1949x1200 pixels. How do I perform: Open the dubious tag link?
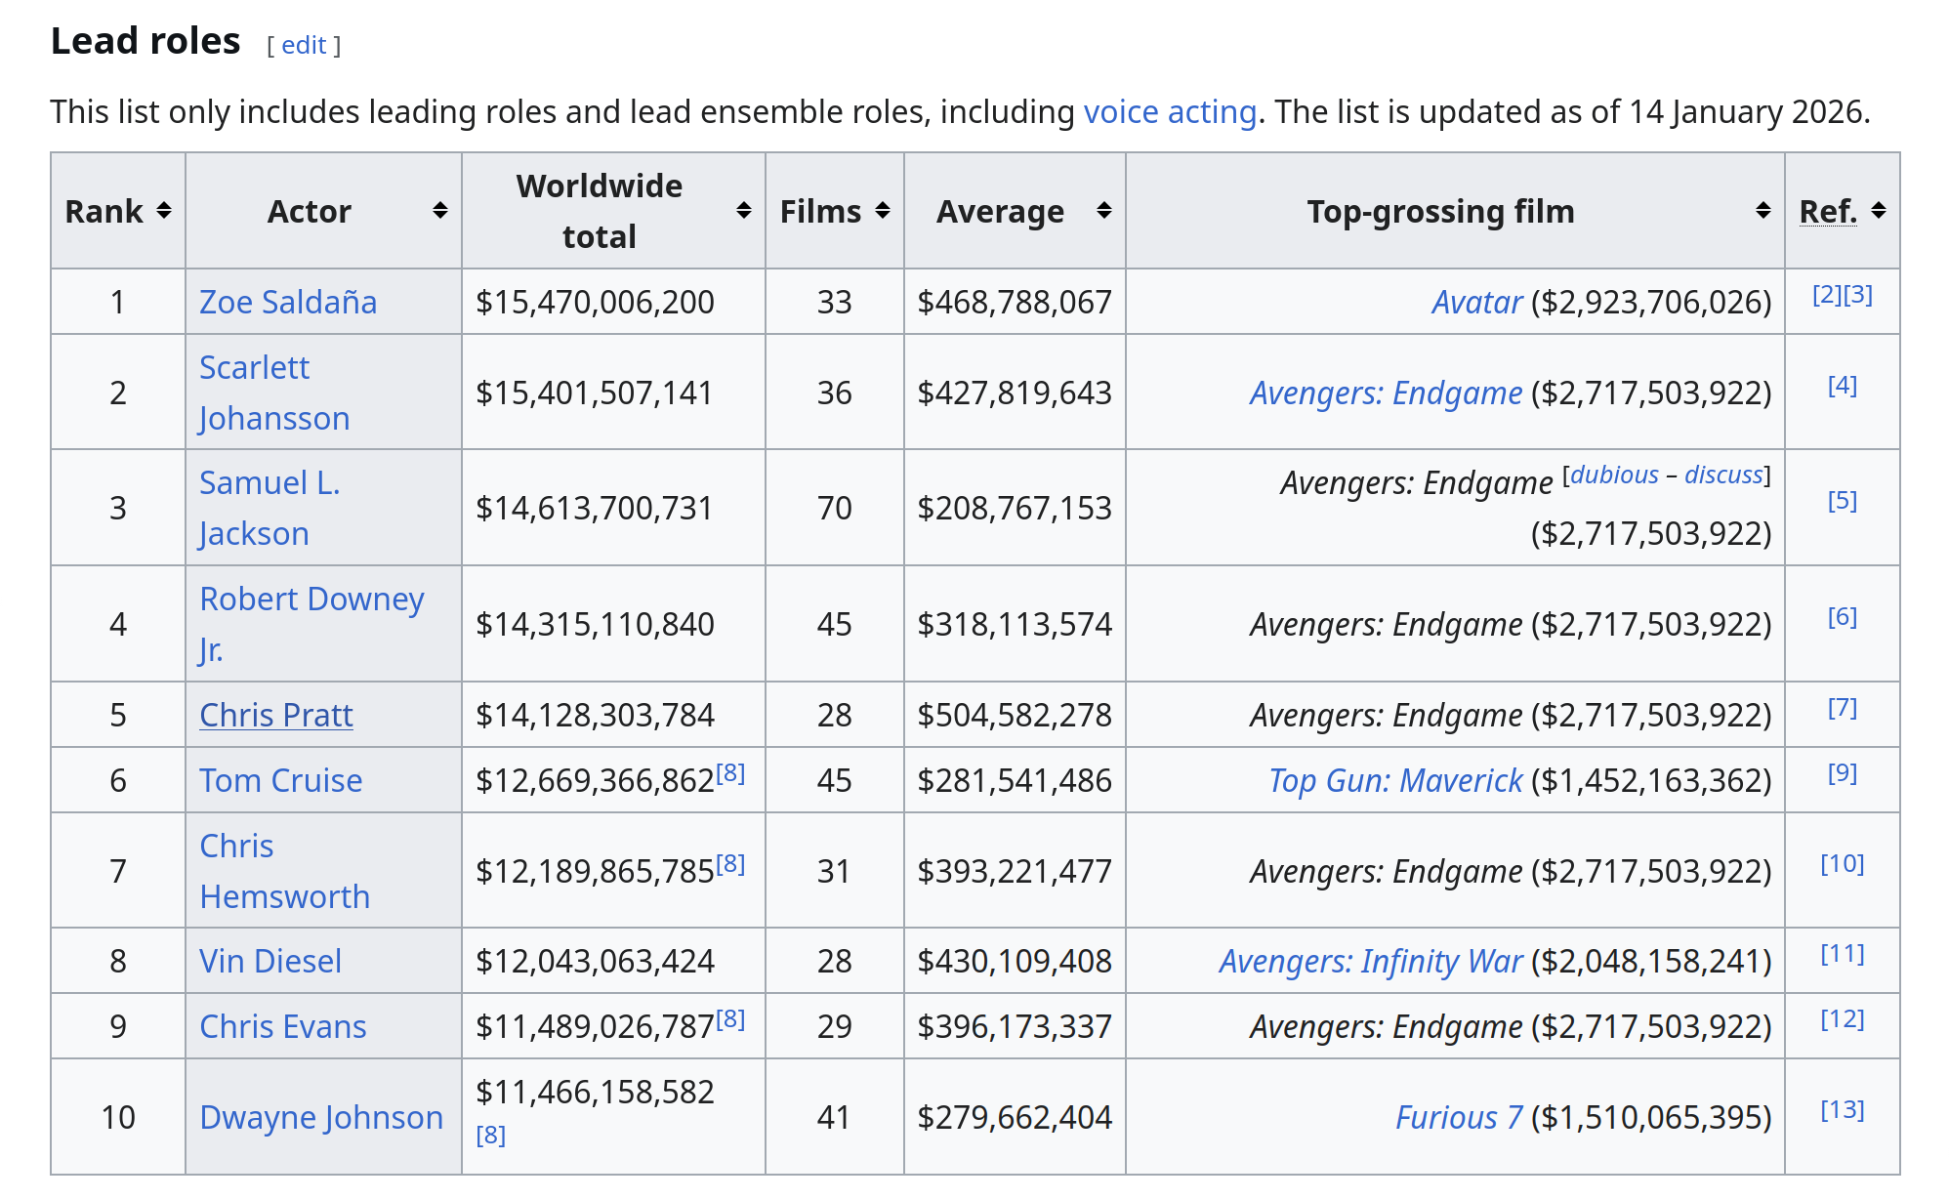coord(1614,476)
